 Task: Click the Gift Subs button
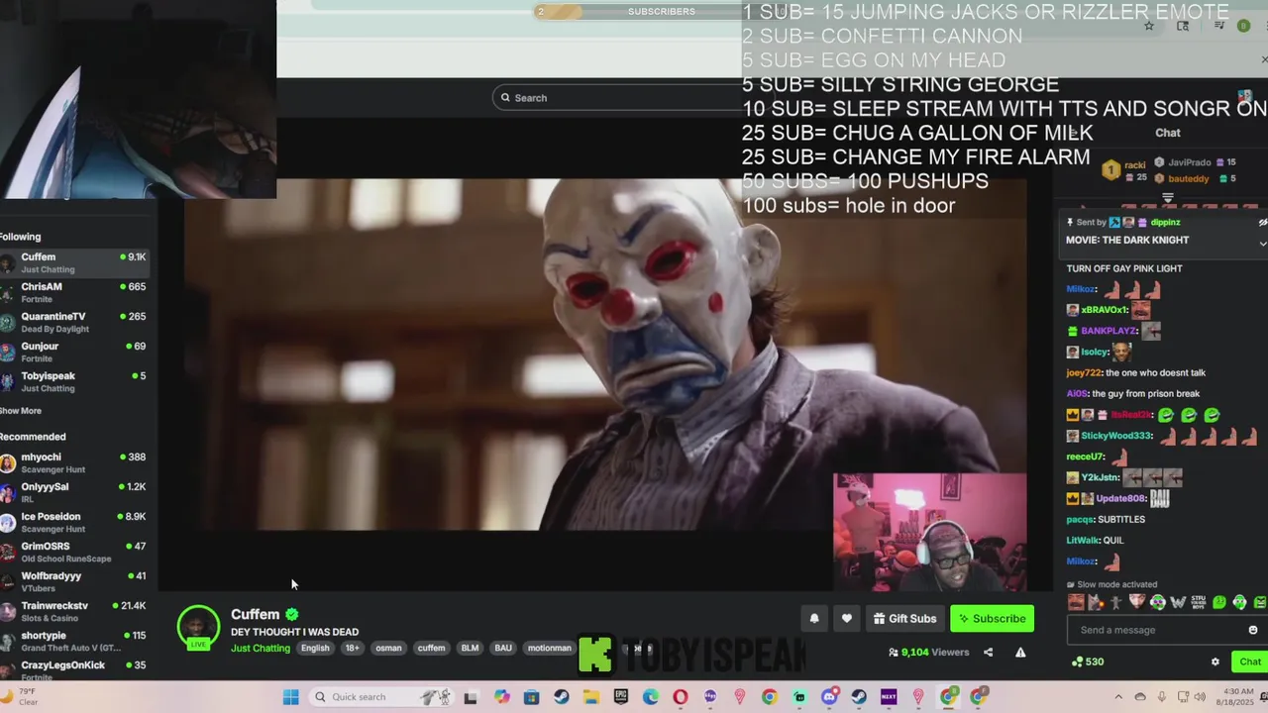pyautogui.click(x=904, y=619)
